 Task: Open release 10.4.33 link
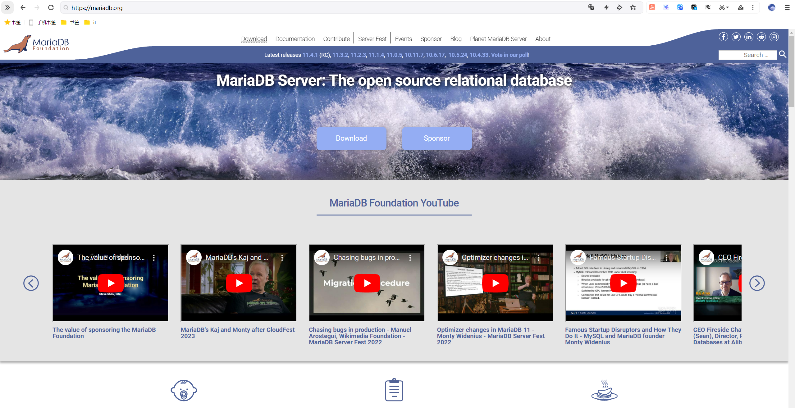click(x=479, y=55)
